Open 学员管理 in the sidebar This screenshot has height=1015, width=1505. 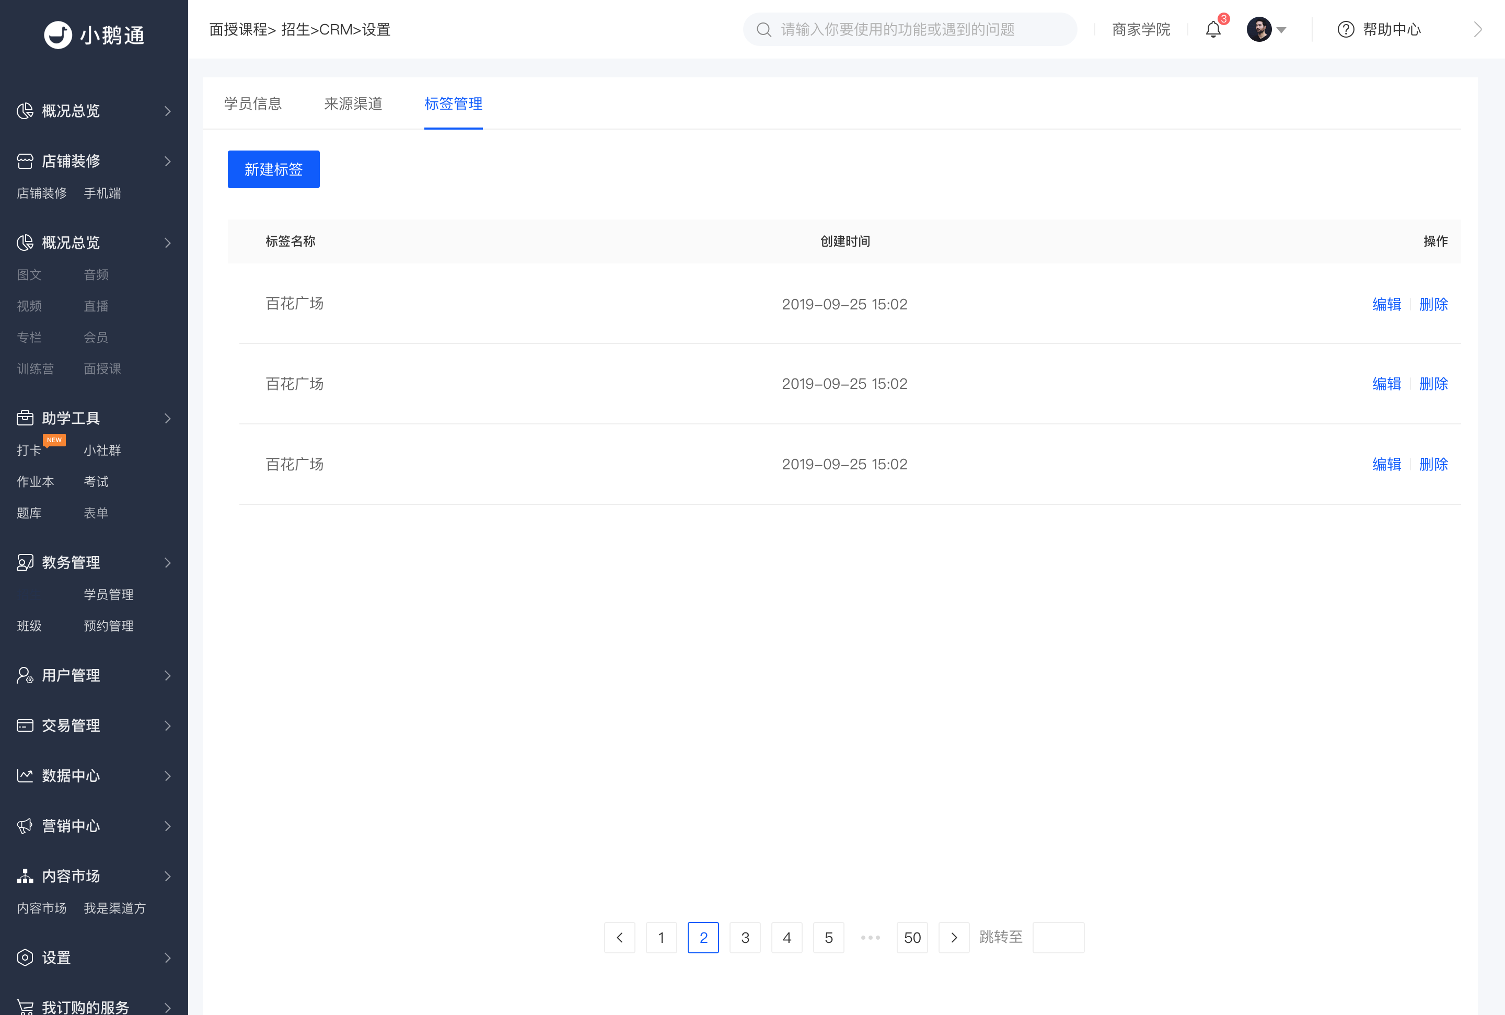(109, 594)
